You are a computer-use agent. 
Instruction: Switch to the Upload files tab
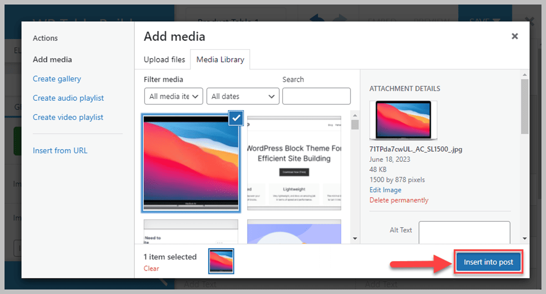(164, 59)
